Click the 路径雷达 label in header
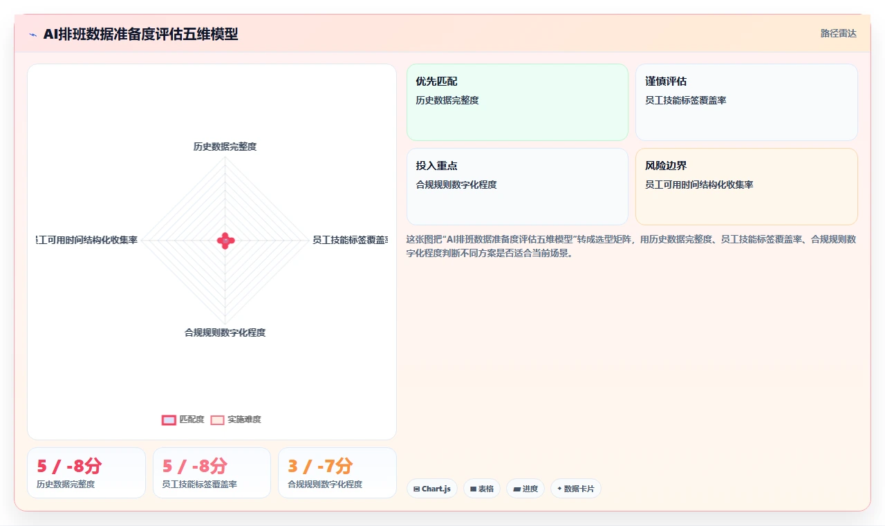Screen dimensions: 885x526 pos(838,33)
